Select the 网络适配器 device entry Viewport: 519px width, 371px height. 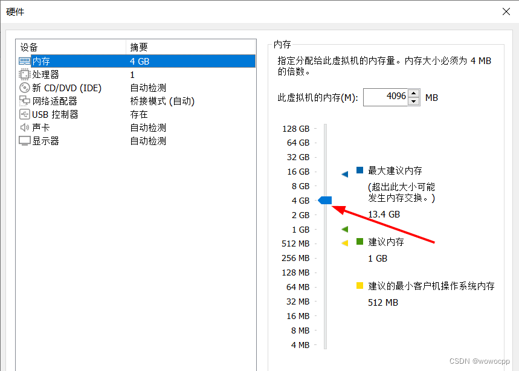(x=60, y=101)
